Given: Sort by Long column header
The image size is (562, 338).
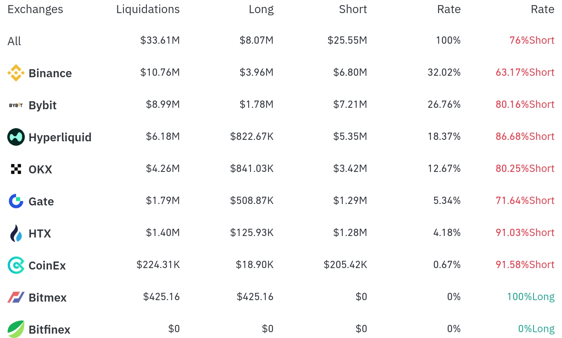Looking at the screenshot, I should [x=261, y=9].
